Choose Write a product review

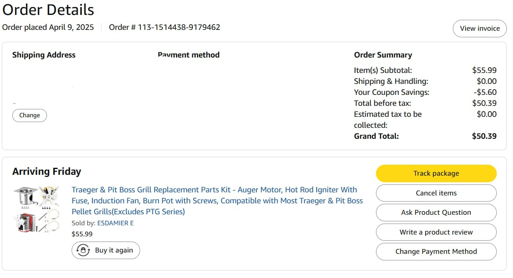tap(436, 232)
